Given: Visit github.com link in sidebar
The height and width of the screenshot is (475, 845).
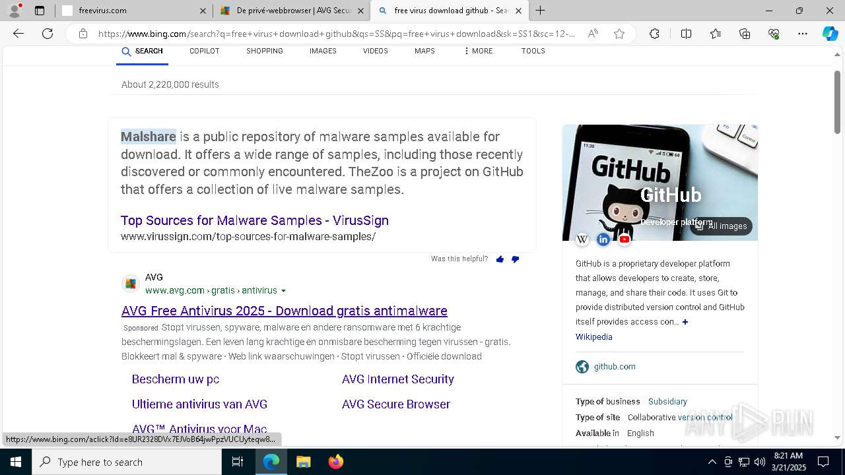Looking at the screenshot, I should tap(615, 367).
